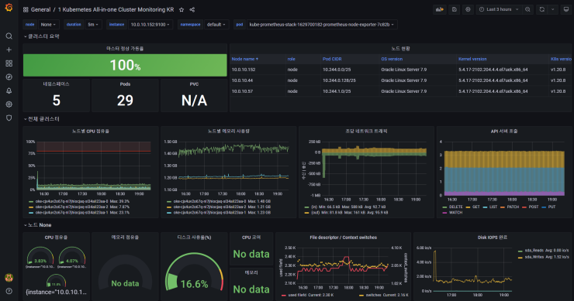Open the user avatar in sidebar

[9, 278]
